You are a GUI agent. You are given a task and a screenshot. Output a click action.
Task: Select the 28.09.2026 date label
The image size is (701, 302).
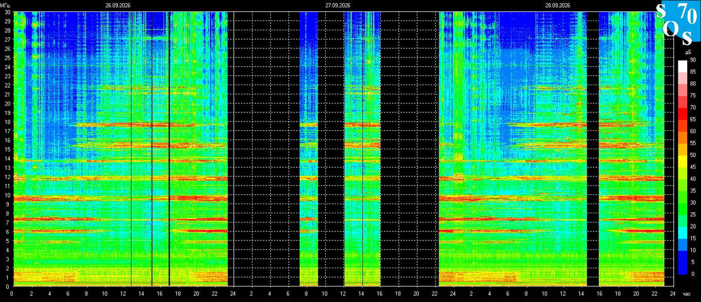(558, 5)
